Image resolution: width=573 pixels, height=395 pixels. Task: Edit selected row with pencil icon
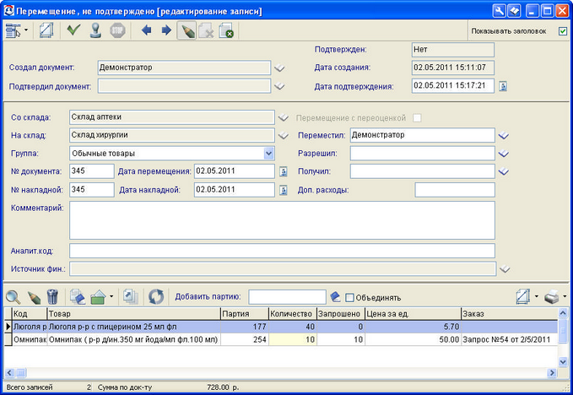coord(34,297)
